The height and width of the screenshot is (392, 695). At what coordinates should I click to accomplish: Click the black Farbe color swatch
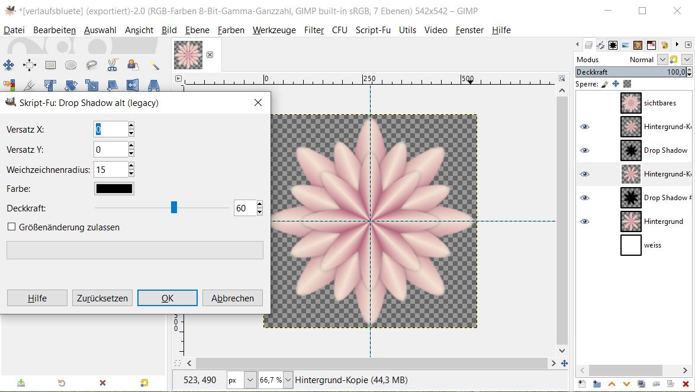point(114,189)
